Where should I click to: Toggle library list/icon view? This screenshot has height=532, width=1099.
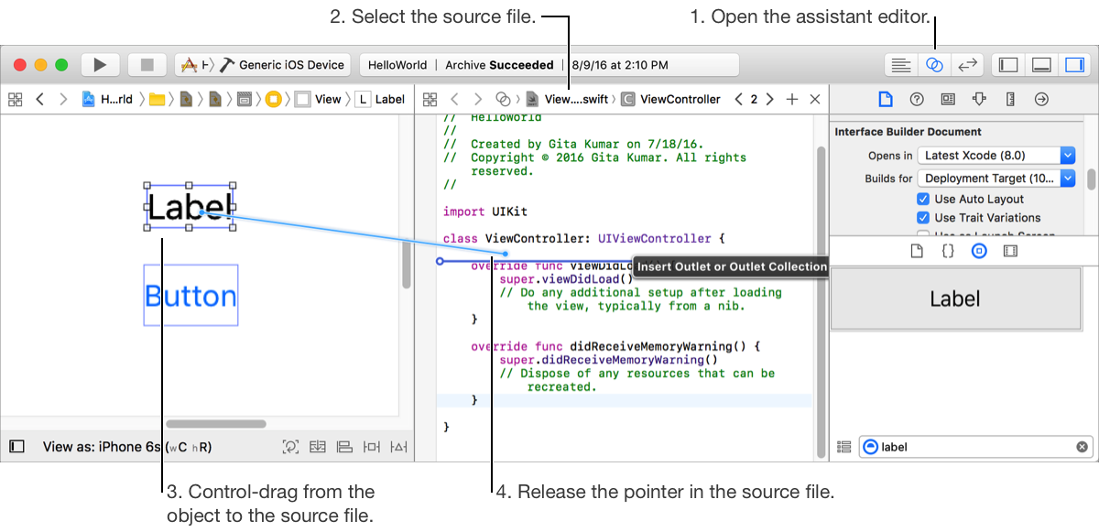tap(844, 447)
